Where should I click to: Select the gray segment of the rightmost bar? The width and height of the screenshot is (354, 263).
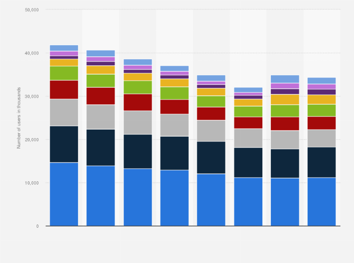(x=322, y=139)
